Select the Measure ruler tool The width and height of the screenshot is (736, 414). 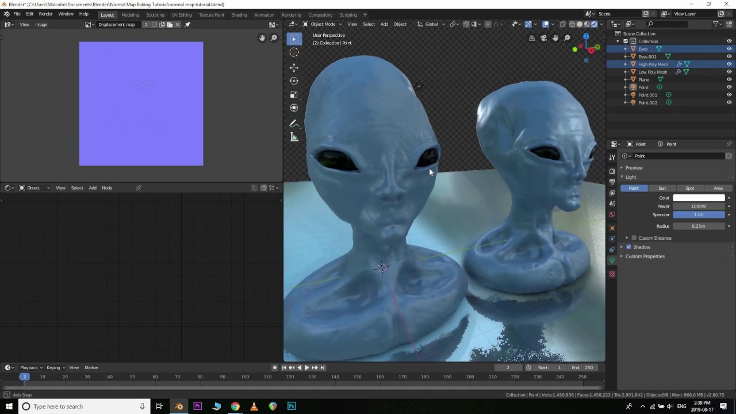(294, 137)
